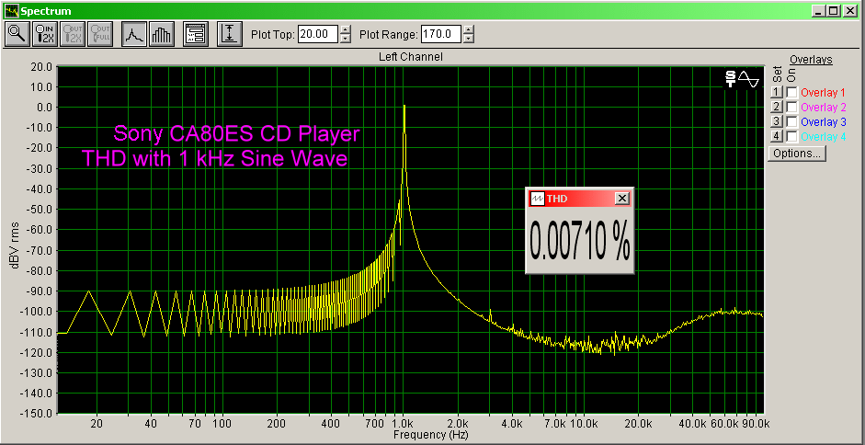Viewport: 865px width, 445px height.
Task: Turn on the Overlay 2 checkbox
Action: point(791,108)
